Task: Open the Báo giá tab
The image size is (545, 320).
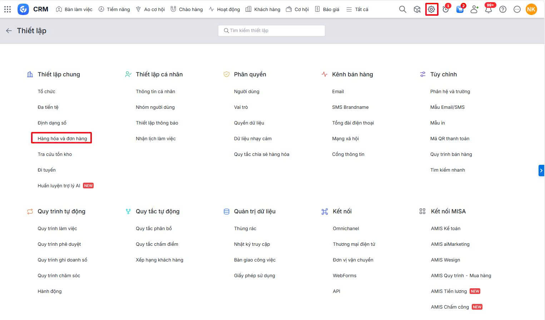Action: point(327,9)
